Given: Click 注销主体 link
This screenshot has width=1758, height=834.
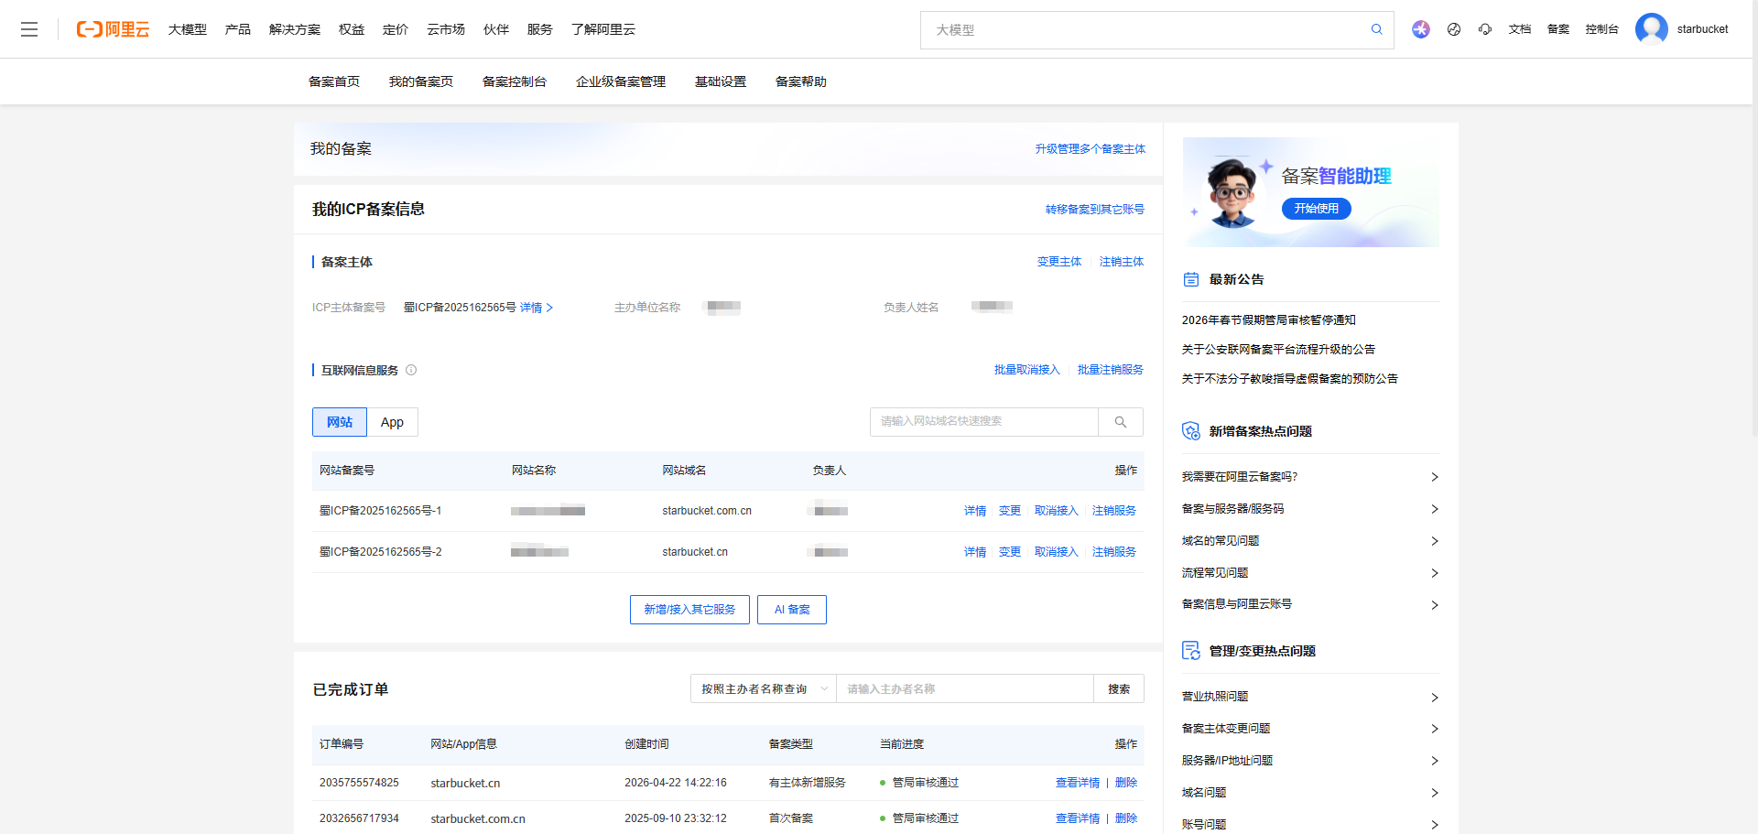Looking at the screenshot, I should (1122, 262).
